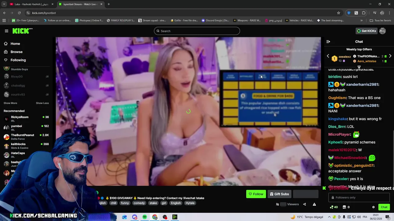Open Spotify from the taskbar
The height and width of the screenshot is (221, 394).
click(145, 217)
